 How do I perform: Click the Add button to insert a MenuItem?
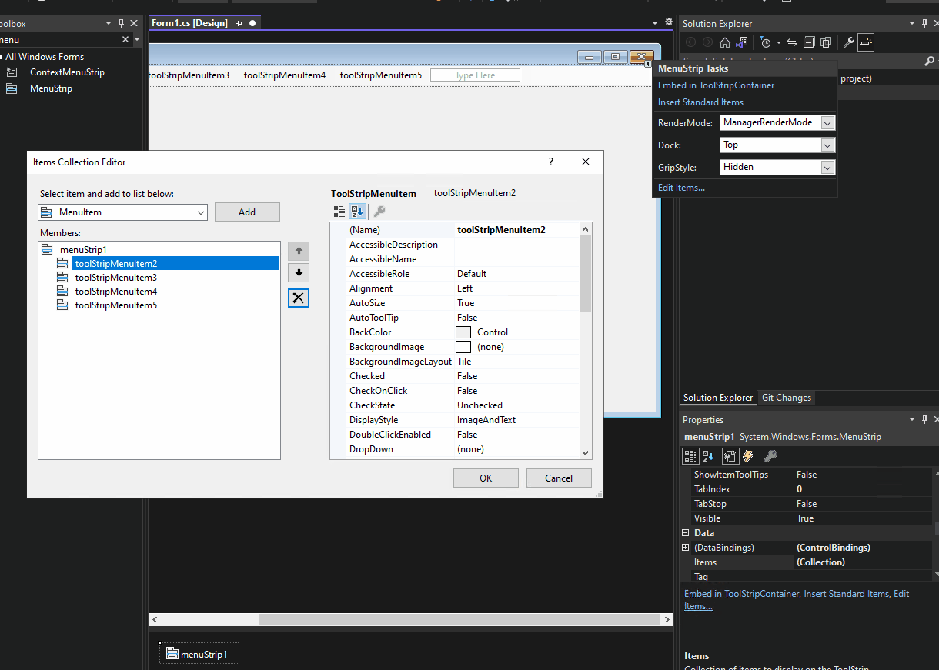247,212
